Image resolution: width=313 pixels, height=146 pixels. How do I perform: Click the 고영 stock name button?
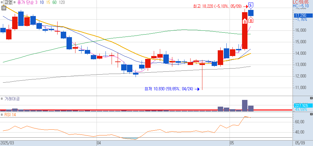pos(8,2)
